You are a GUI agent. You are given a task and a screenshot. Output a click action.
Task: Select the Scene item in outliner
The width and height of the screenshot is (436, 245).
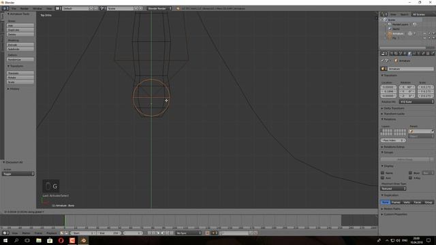tap(392, 20)
